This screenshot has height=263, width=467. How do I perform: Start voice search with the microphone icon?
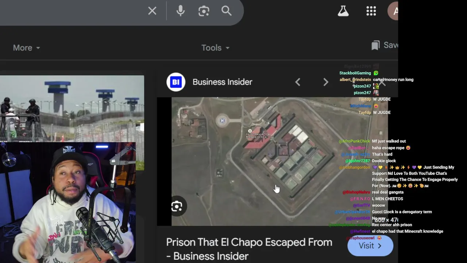(180, 11)
